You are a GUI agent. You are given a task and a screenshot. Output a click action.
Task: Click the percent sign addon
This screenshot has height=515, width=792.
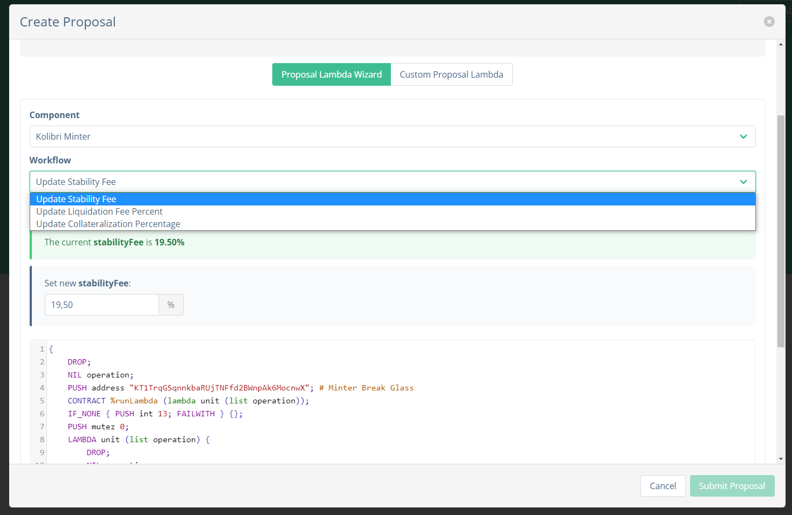tap(171, 305)
